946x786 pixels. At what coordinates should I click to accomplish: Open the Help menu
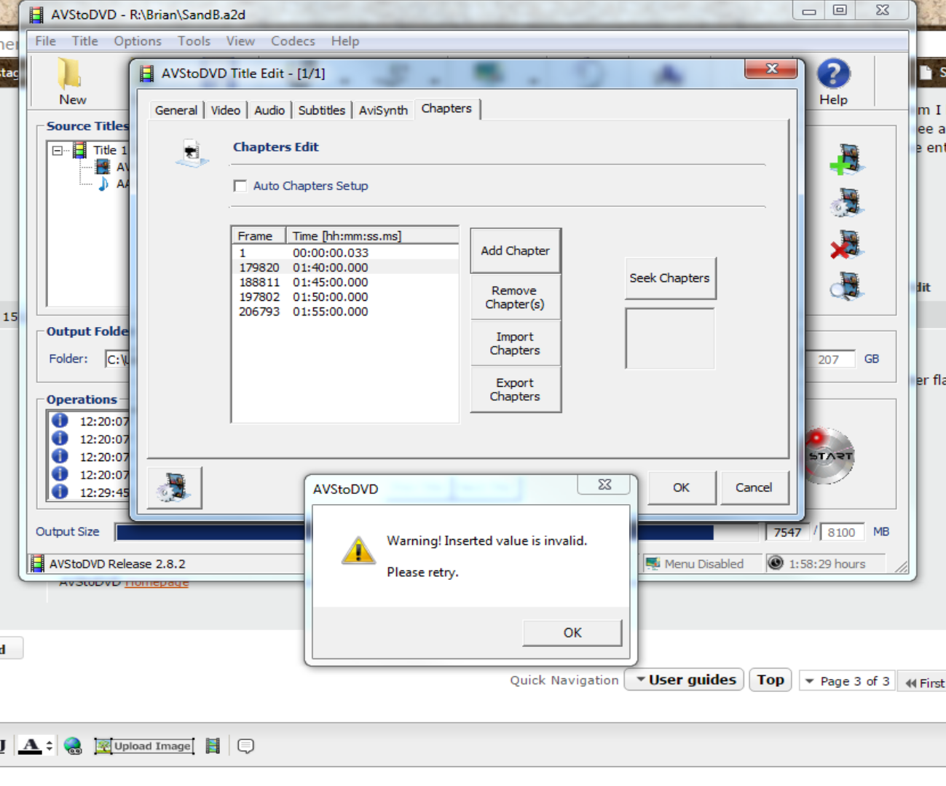[x=345, y=42]
